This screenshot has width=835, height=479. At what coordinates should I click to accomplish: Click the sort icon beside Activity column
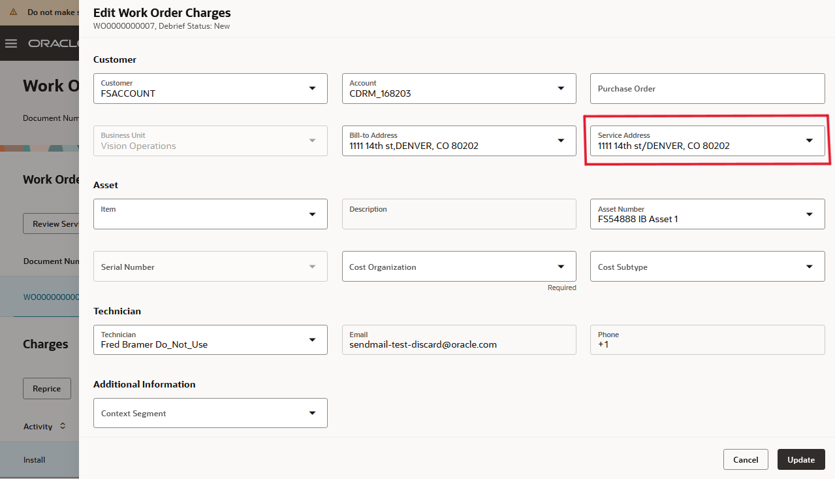coord(63,426)
